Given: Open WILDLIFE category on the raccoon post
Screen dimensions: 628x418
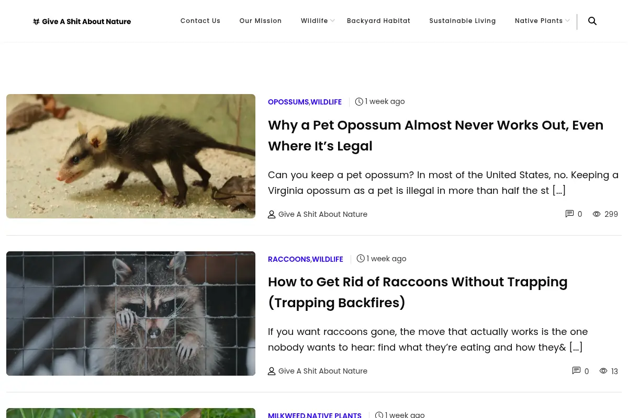Looking at the screenshot, I should pos(328,259).
